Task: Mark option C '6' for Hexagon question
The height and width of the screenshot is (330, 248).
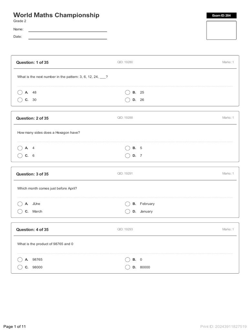Action: coord(20,156)
